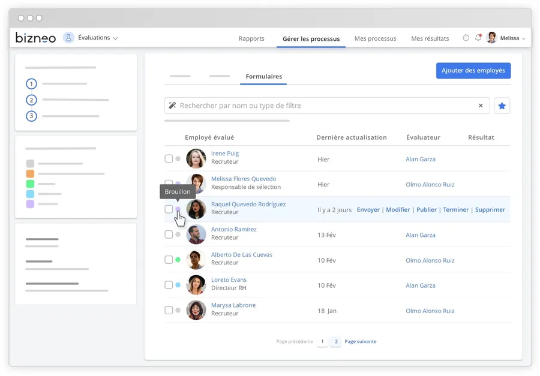Image resolution: width=540 pixels, height=376 pixels.
Task: Click the bizneo logo
Action: (x=35, y=38)
